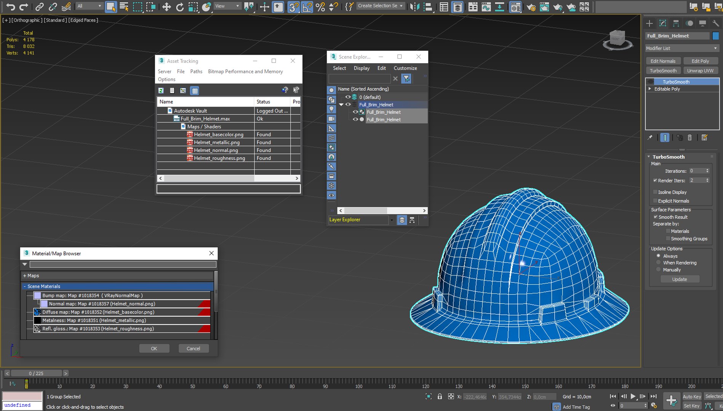723x411 pixels.
Task: Click Display Cameras icon in Scene Explorer
Action: (x=331, y=119)
